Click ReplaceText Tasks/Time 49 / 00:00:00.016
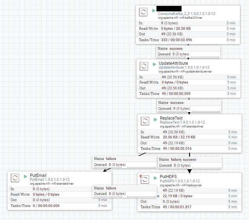 [x=177, y=149]
